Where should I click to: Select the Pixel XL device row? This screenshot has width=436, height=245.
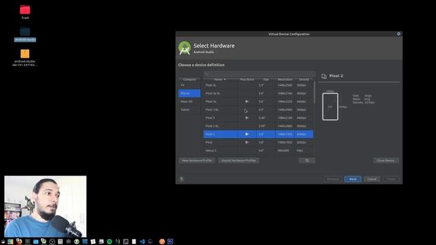pos(258,85)
